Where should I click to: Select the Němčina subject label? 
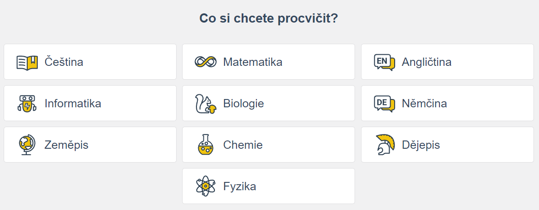(x=424, y=103)
